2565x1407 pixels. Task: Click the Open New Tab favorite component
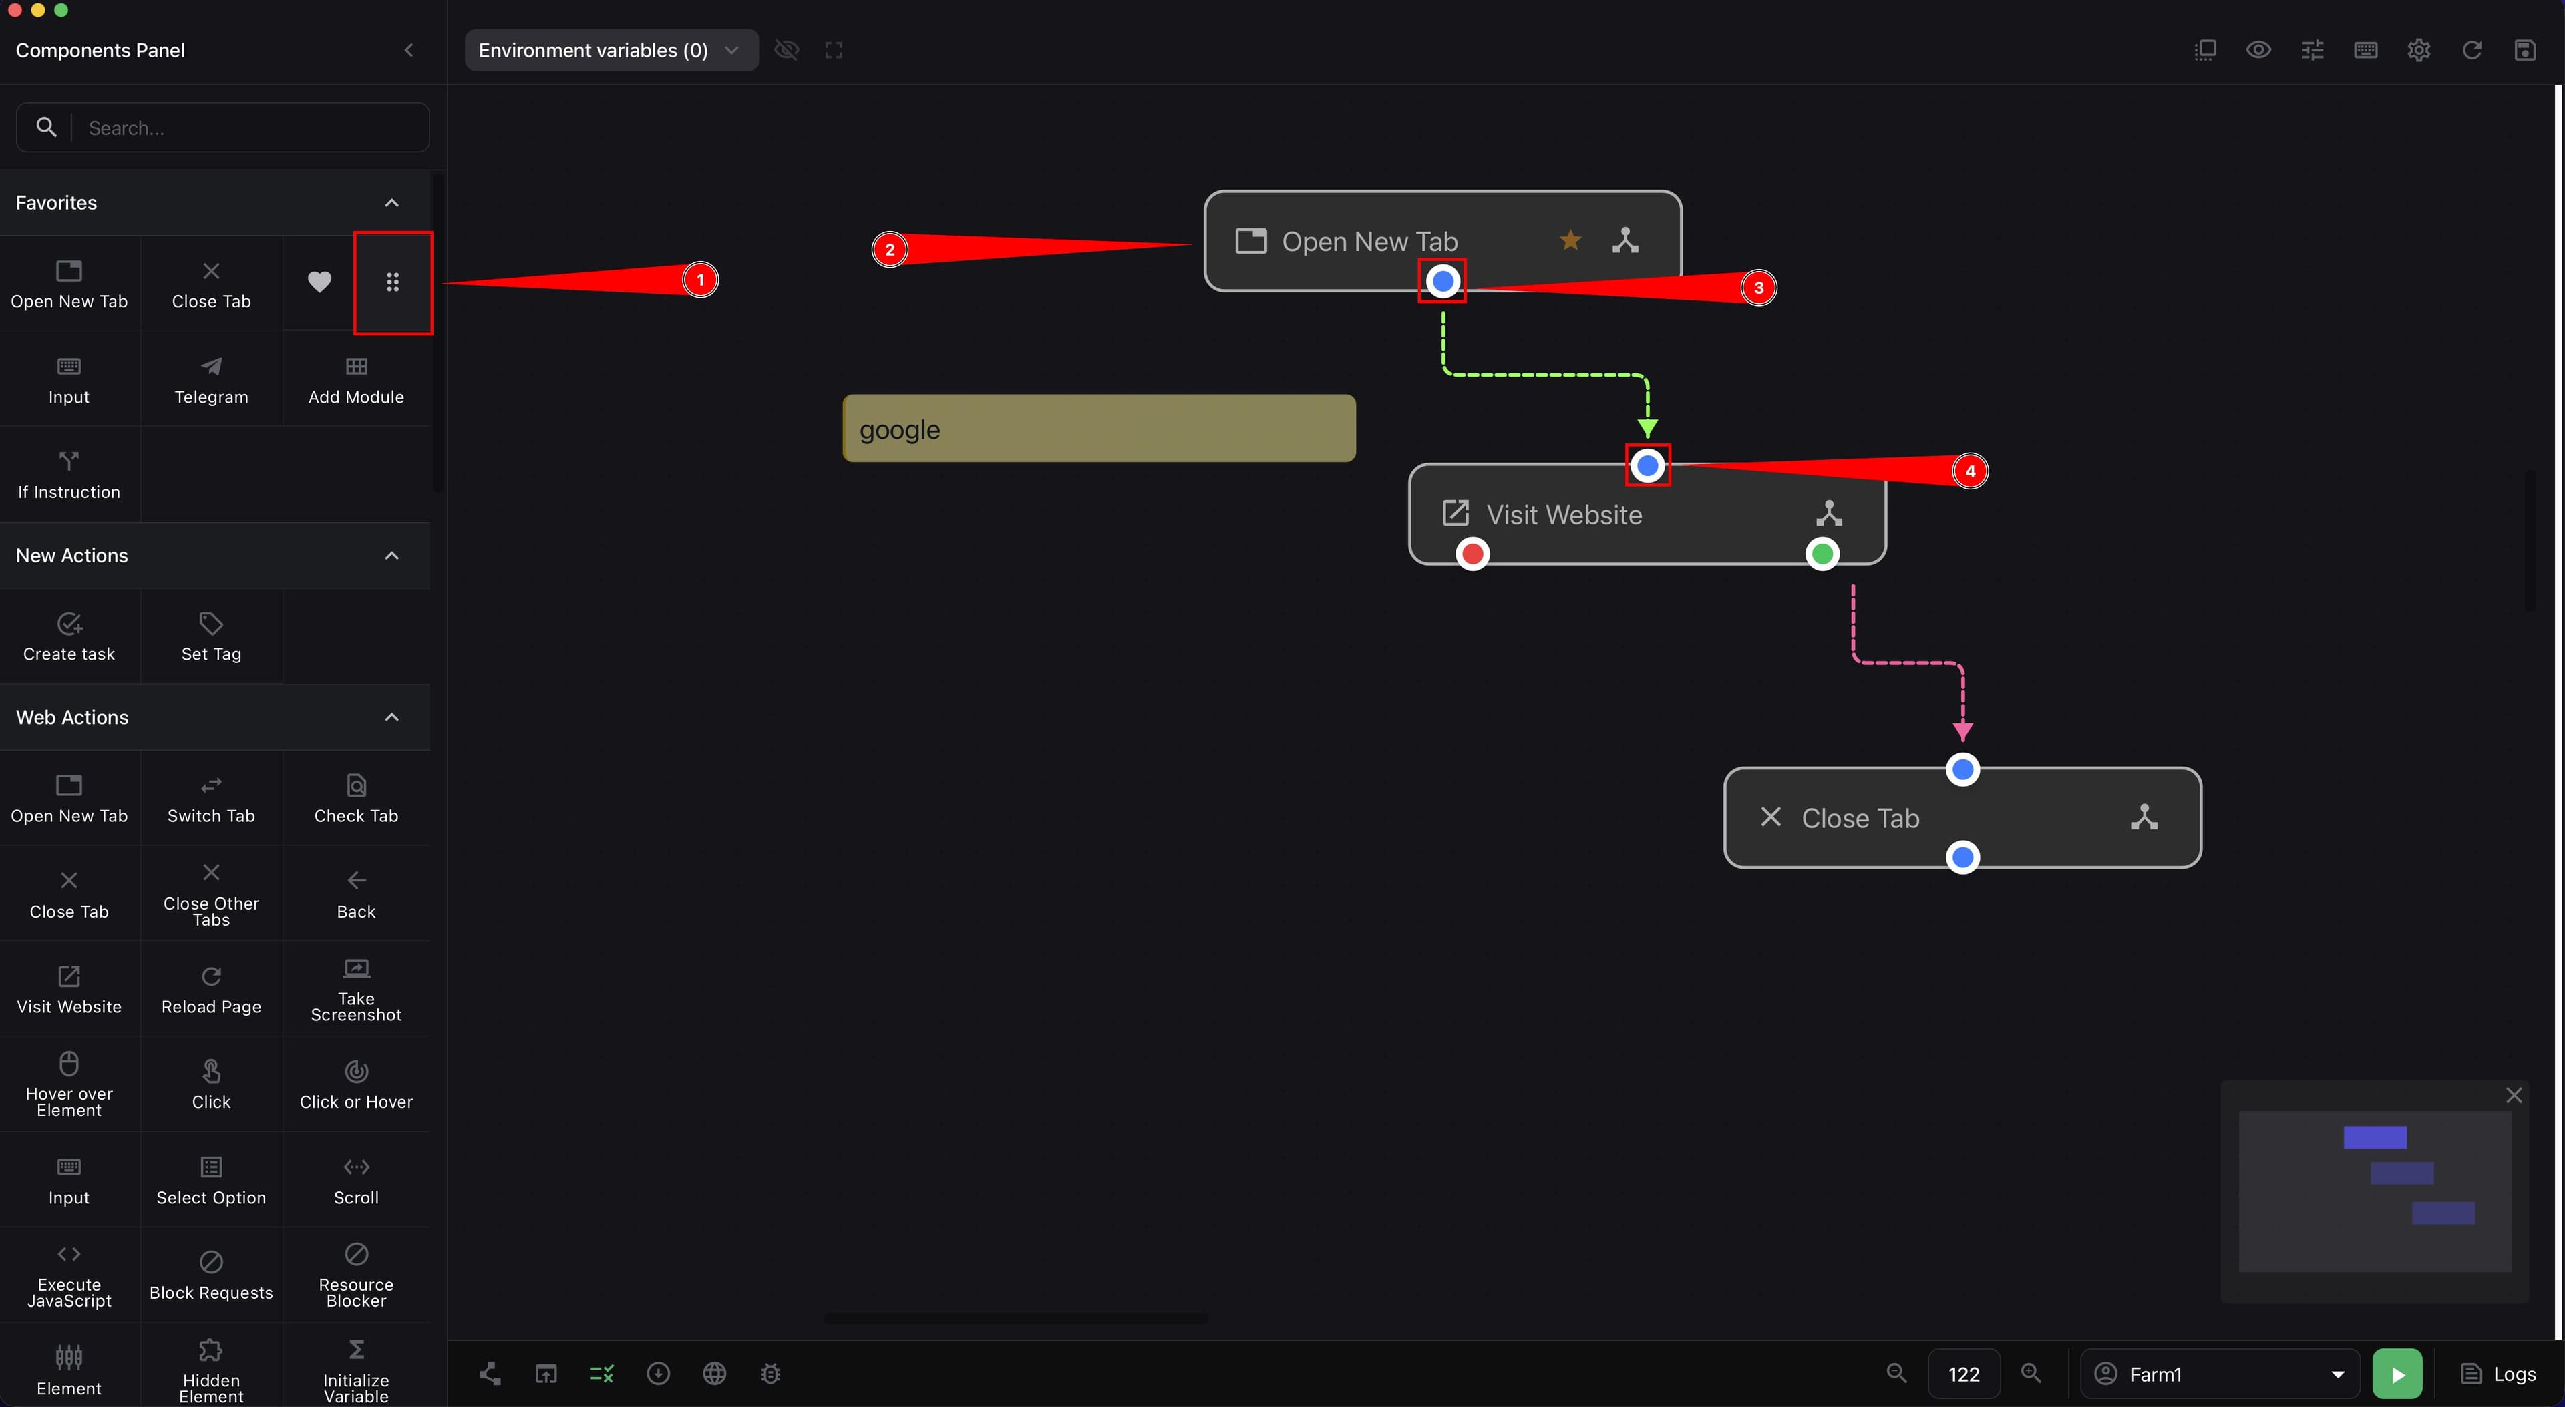(69, 284)
